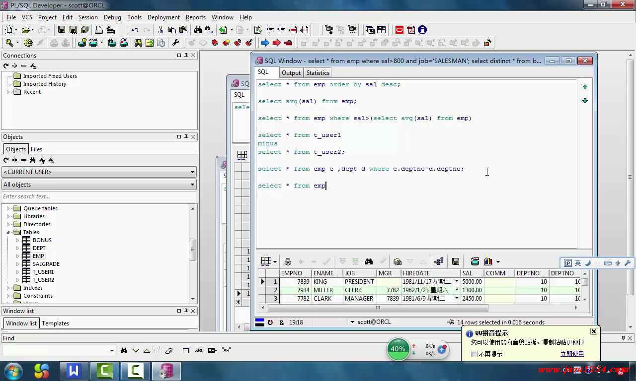Click the Enter search text field

pyautogui.click(x=99, y=196)
